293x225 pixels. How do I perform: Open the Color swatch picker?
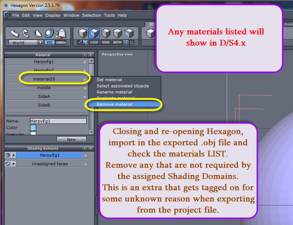click(x=33, y=127)
